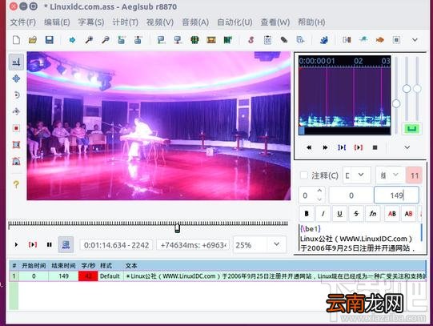Select the blue drag-move video tool
This screenshot has height=326, width=433.
click(16, 78)
